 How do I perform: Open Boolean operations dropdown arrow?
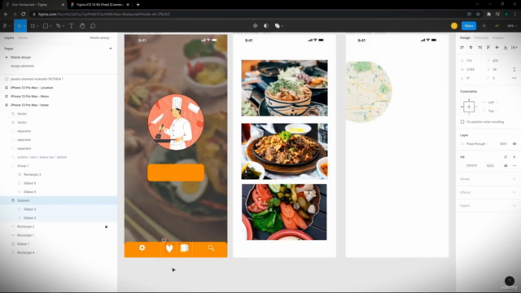coord(282,26)
